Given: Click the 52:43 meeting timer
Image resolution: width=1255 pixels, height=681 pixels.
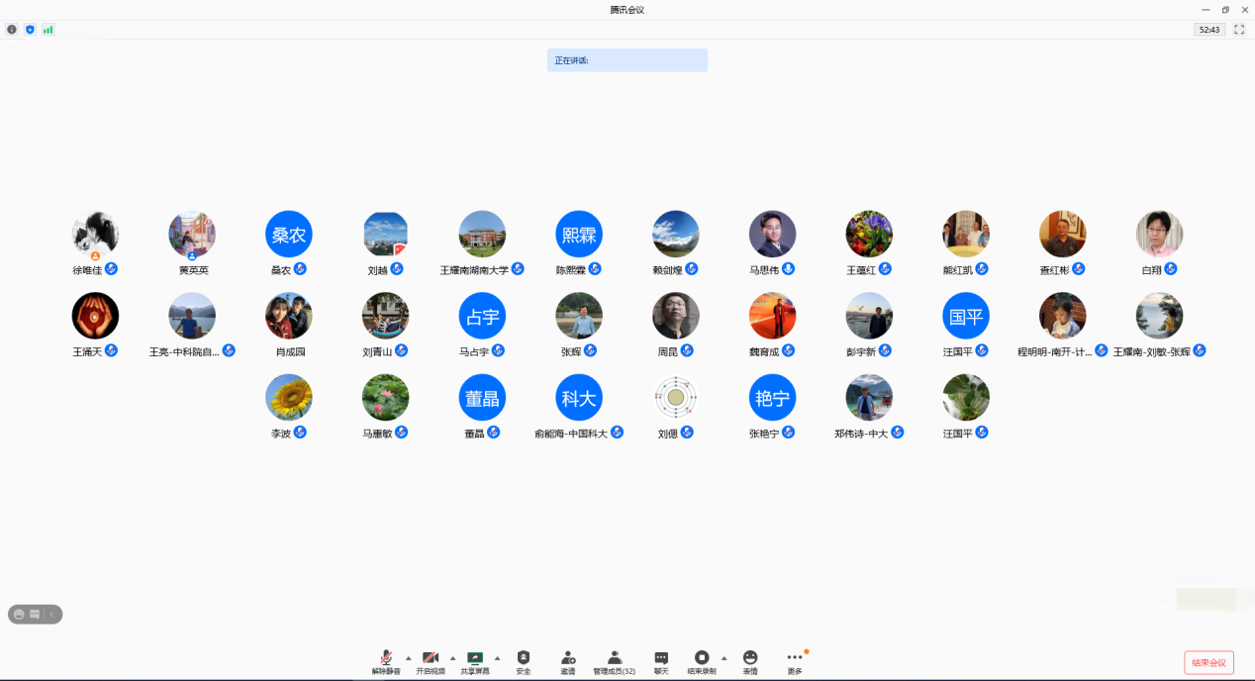Looking at the screenshot, I should (1209, 30).
